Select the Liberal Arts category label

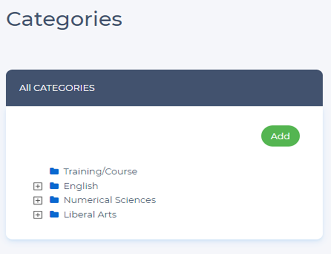point(90,215)
